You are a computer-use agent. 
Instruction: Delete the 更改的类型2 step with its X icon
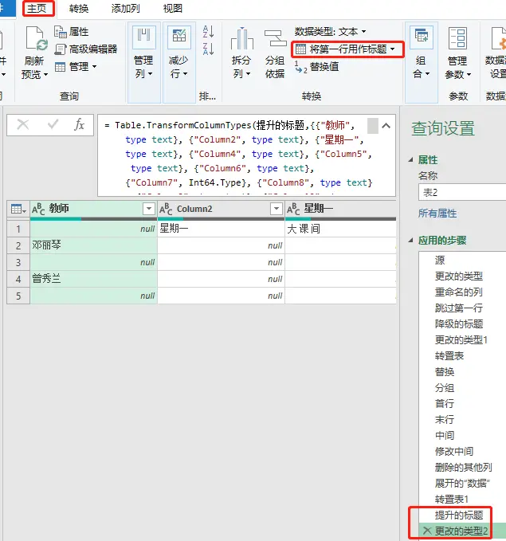[x=427, y=531]
